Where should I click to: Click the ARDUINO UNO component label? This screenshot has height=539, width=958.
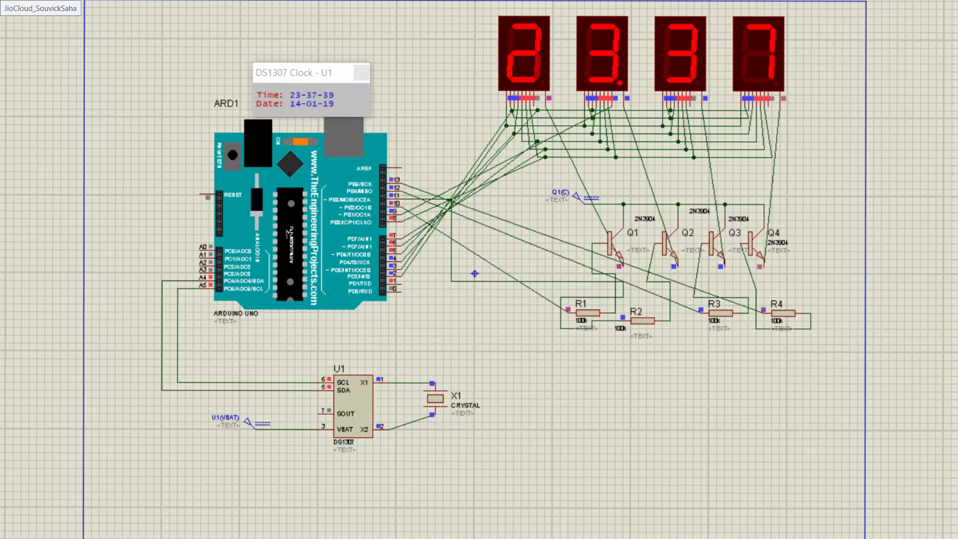click(236, 313)
